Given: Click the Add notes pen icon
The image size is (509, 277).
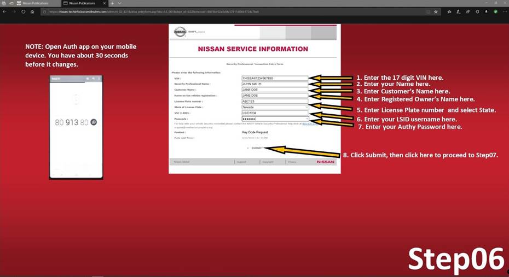Looking at the screenshot, I should [x=458, y=11].
